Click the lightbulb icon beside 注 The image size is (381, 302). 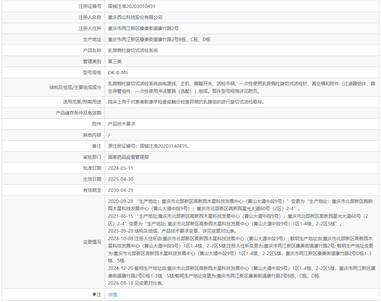(94, 295)
